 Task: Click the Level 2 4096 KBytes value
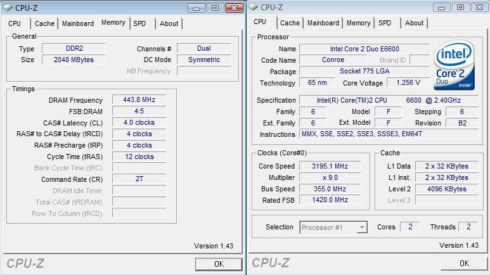(x=446, y=189)
